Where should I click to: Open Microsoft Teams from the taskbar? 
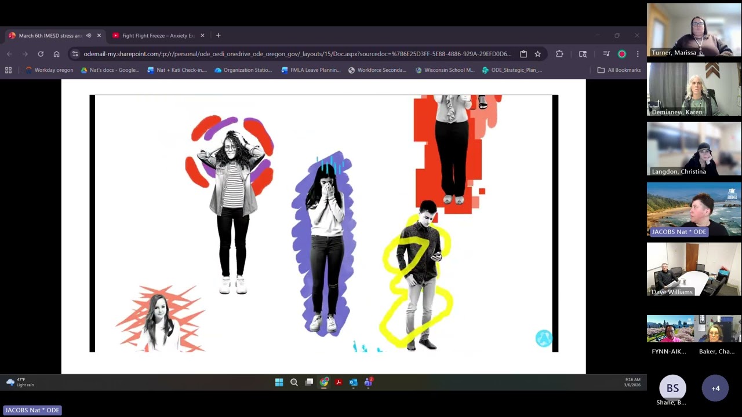[x=368, y=382]
